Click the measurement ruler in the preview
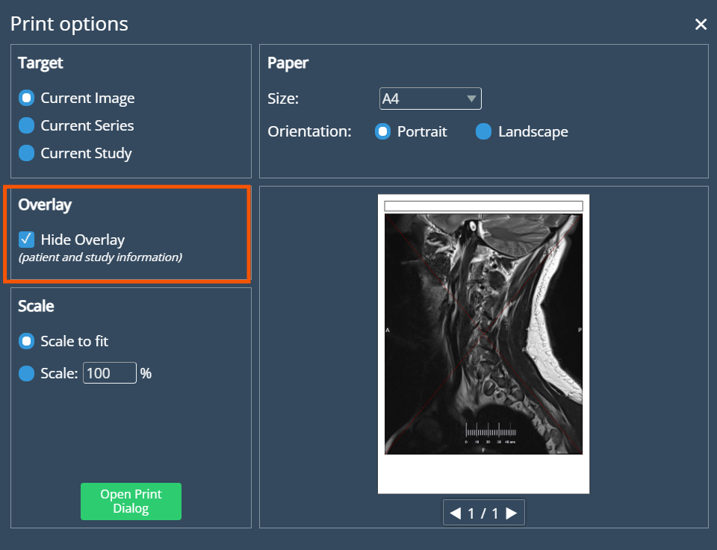Image resolution: width=717 pixels, height=550 pixels. (490, 432)
